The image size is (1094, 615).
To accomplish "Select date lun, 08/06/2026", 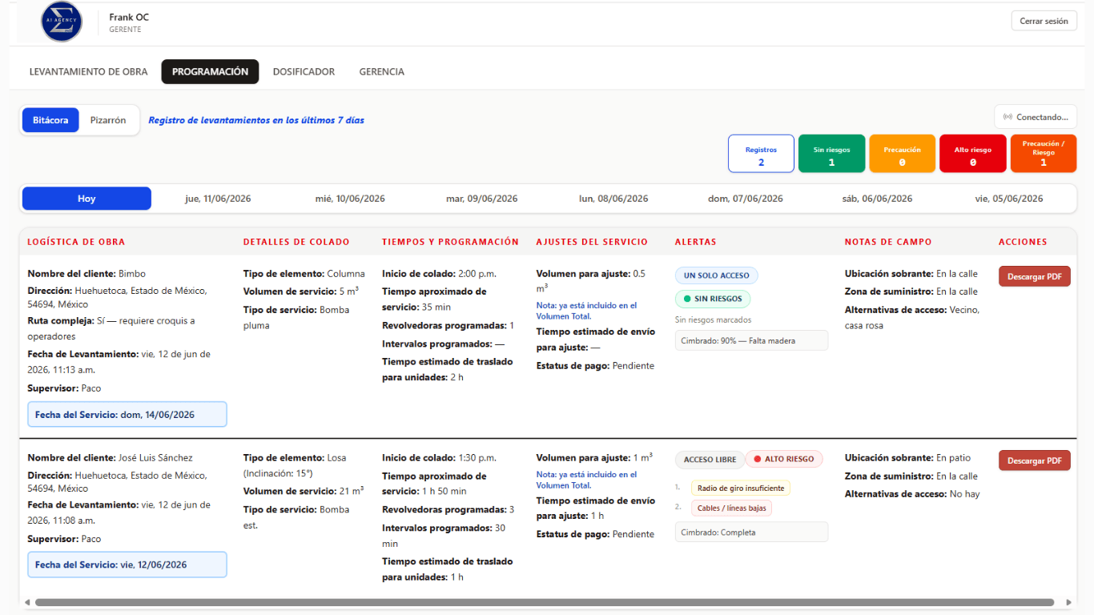I will point(613,199).
